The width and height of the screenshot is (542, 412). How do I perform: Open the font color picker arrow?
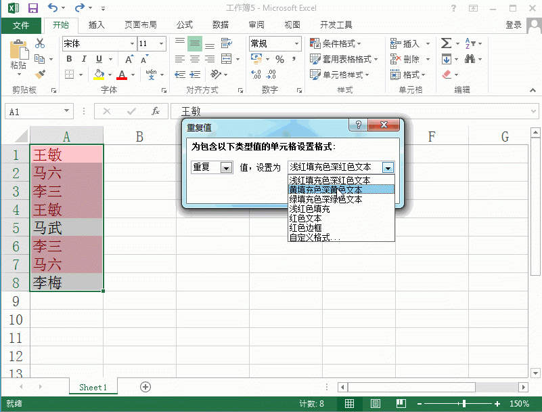coord(132,75)
